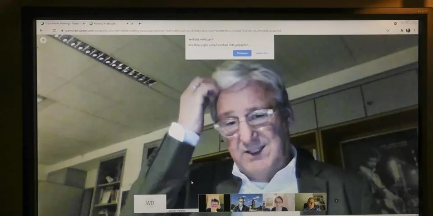Open the Chrome three-dot menu
Screen dimensions: 433x216
coord(414,31)
